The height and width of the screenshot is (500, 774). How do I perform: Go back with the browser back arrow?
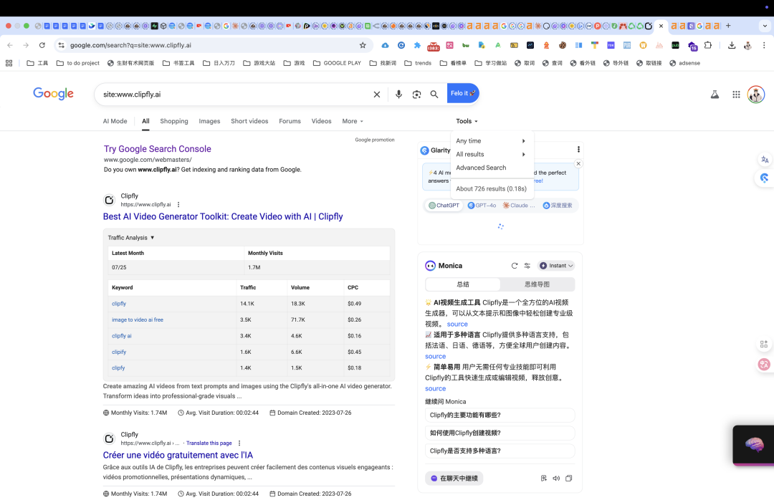pyautogui.click(x=10, y=45)
